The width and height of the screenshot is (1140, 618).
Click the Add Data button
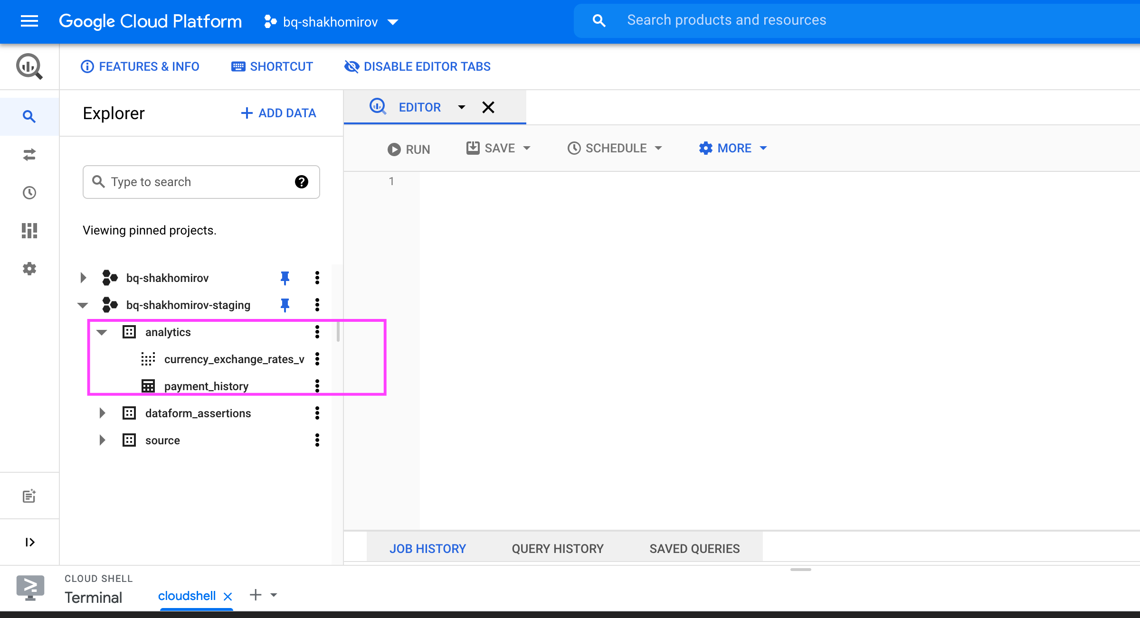[x=278, y=113]
